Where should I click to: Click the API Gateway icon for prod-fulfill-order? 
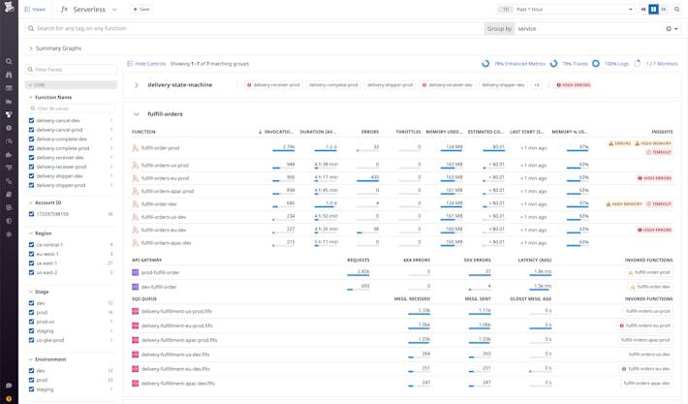[136, 272]
